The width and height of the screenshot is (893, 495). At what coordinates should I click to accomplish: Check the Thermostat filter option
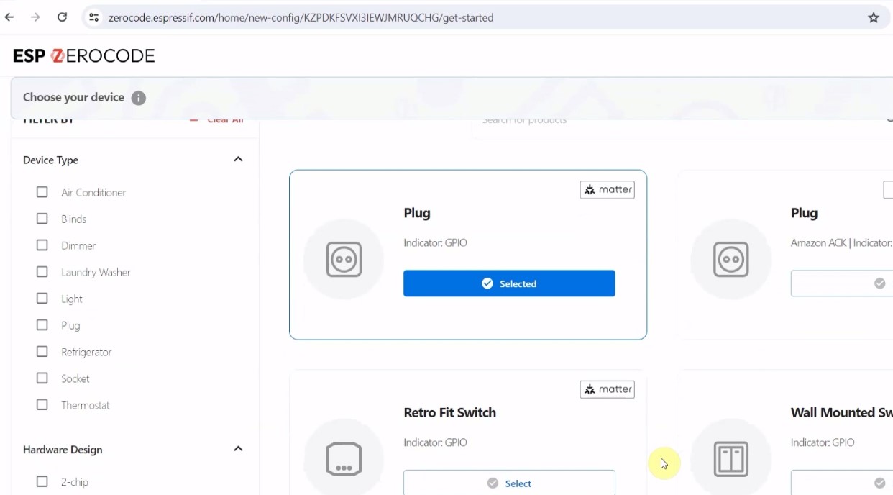pos(42,404)
